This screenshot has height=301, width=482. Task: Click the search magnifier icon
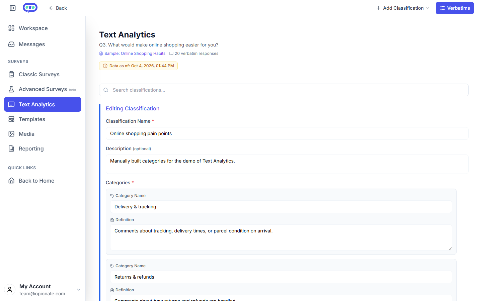(106, 90)
